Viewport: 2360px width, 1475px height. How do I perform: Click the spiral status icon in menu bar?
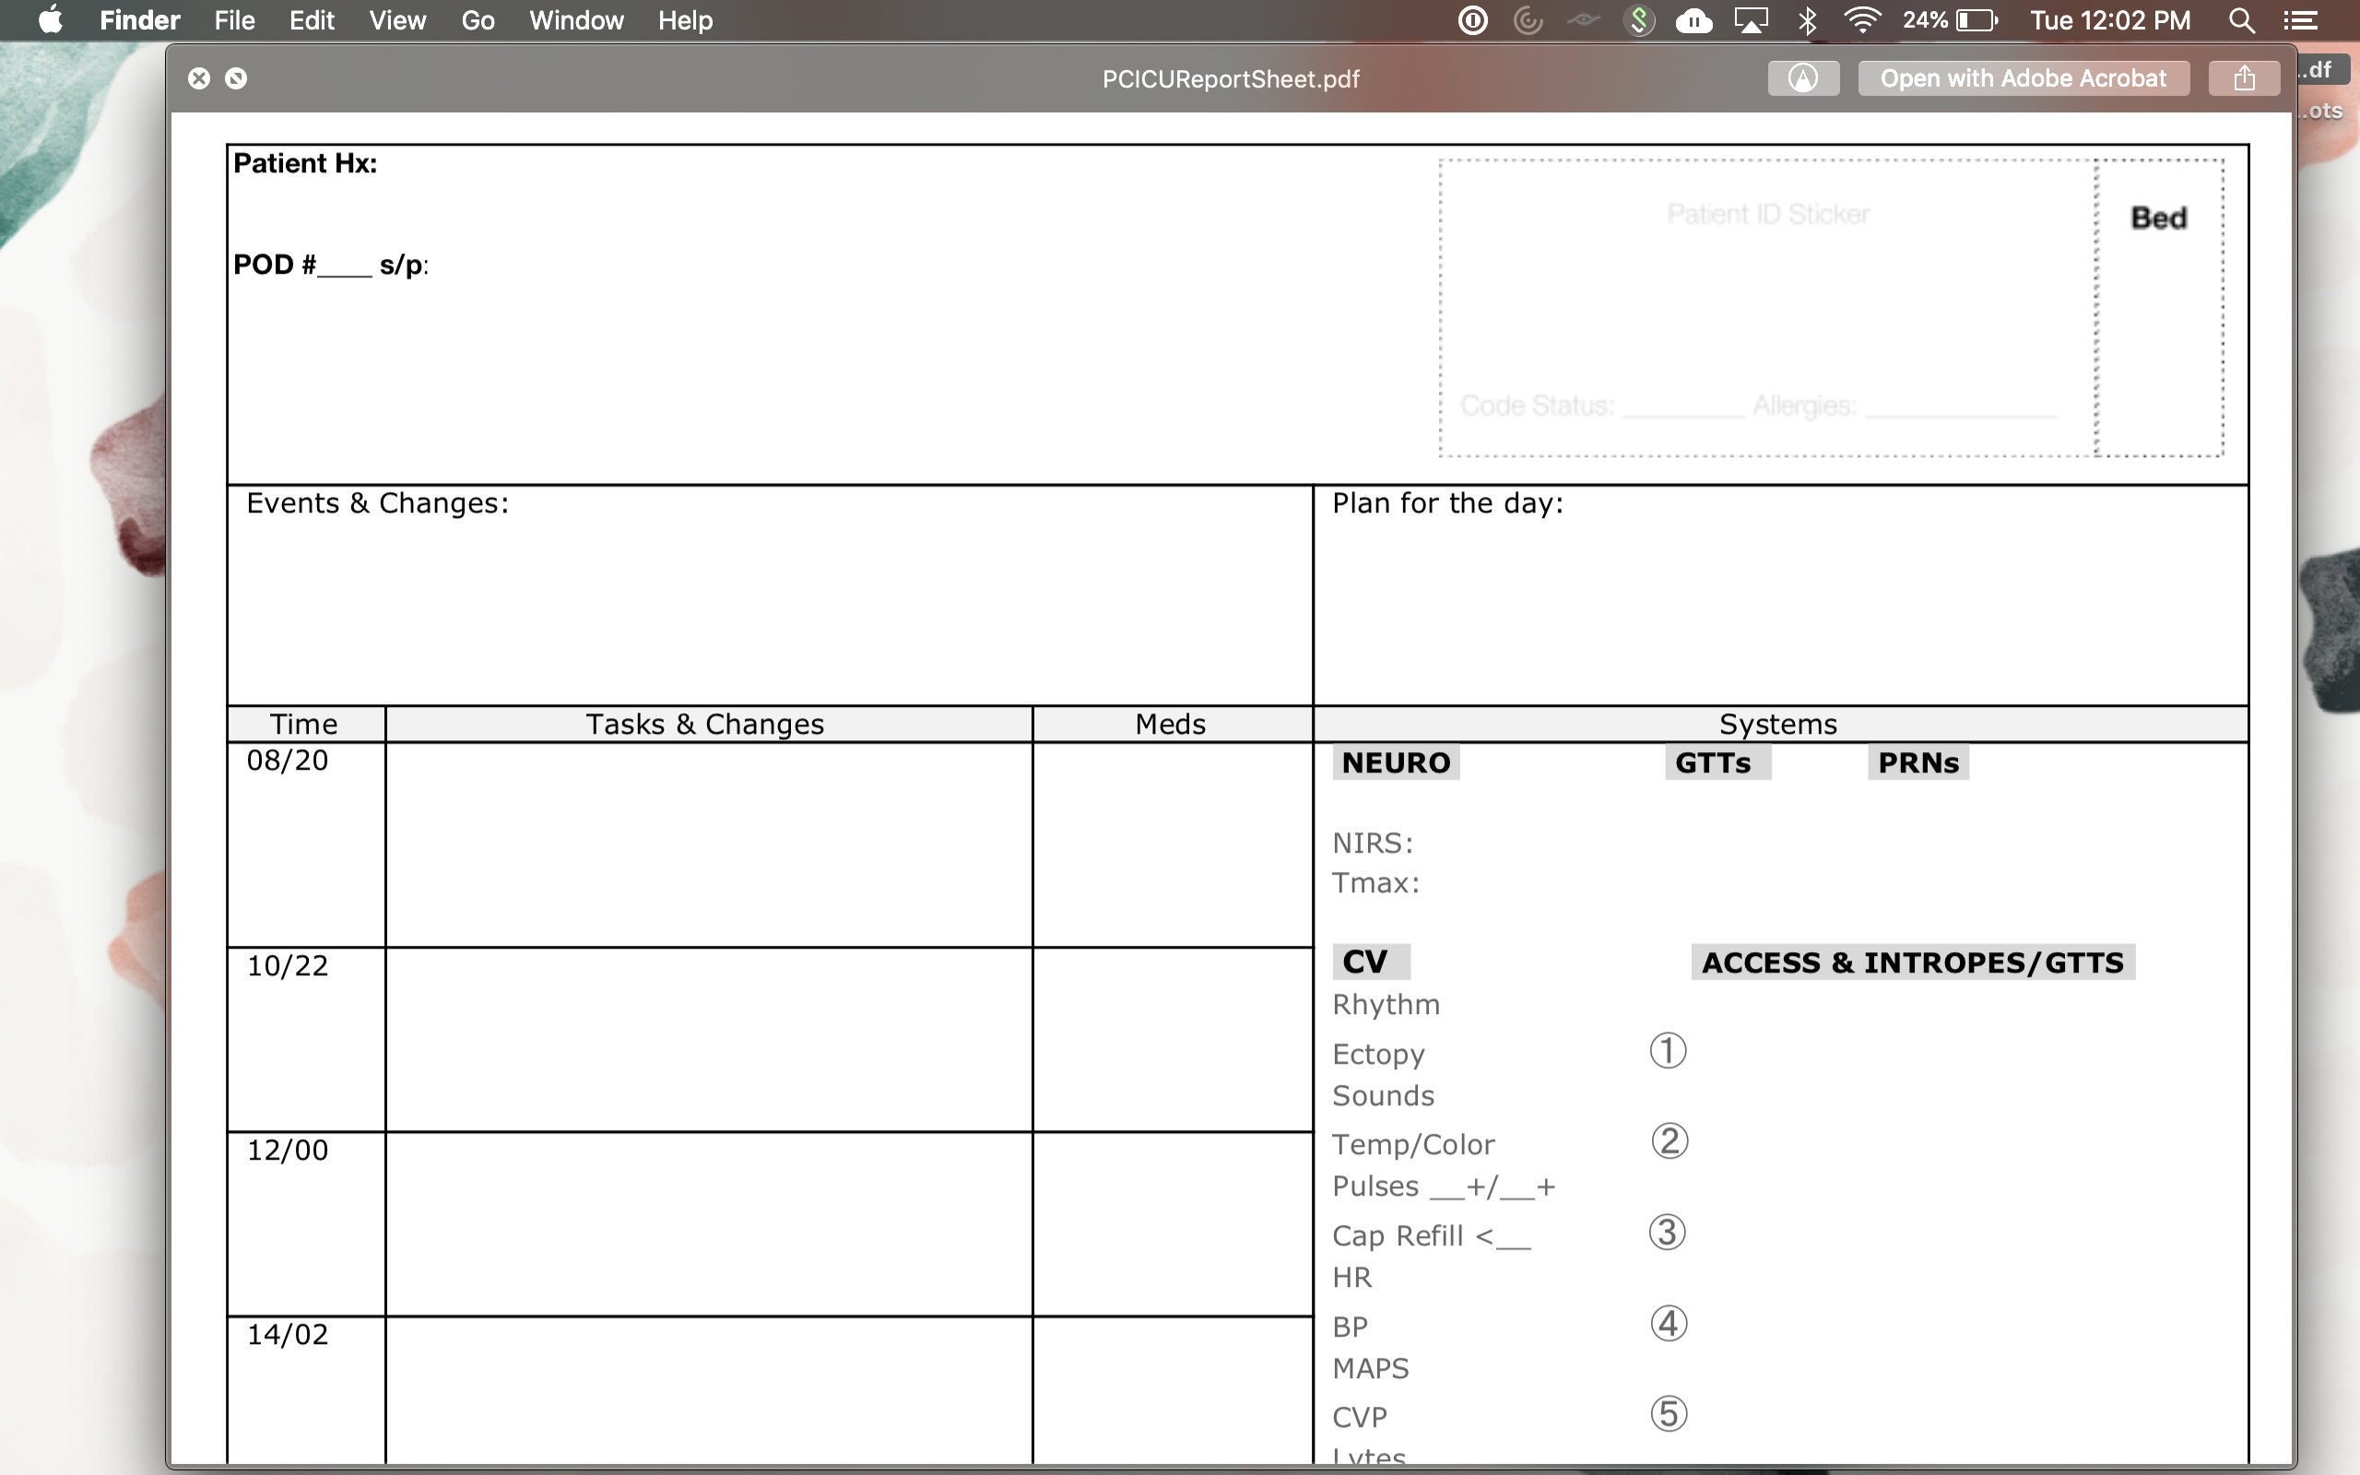point(1528,20)
